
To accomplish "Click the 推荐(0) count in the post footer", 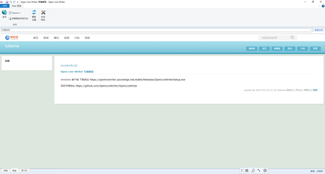I will [308, 90].
